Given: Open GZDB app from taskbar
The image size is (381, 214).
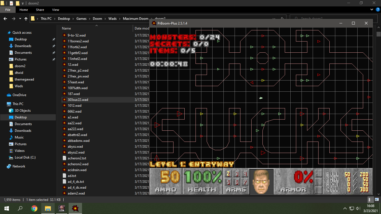Looking at the screenshot, I should coord(61,208).
